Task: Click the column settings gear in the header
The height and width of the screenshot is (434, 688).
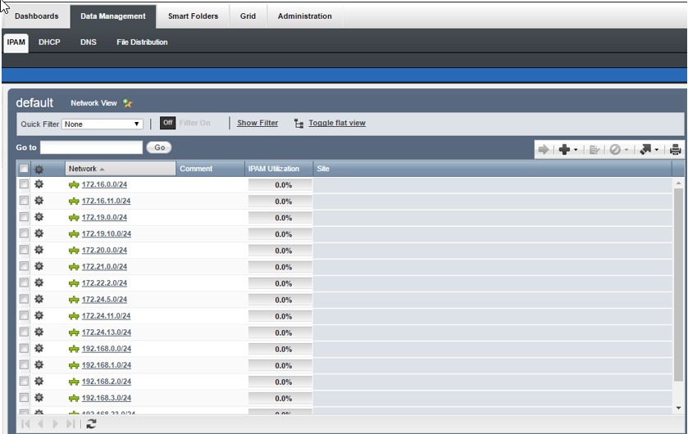Action: 39,169
